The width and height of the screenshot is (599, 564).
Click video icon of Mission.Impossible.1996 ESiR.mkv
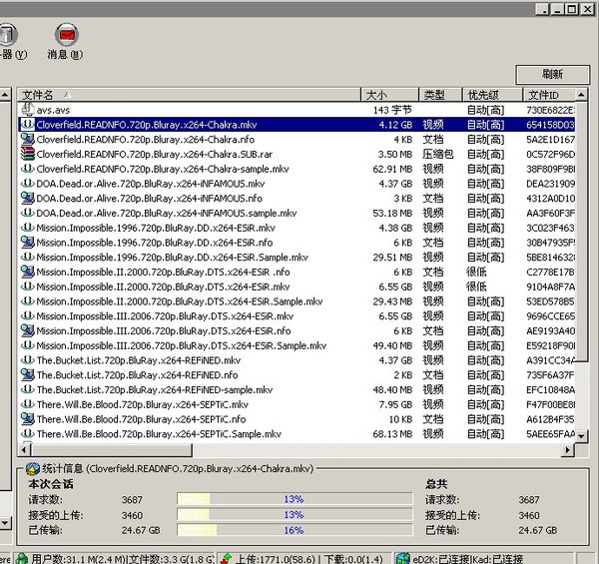click(28, 228)
